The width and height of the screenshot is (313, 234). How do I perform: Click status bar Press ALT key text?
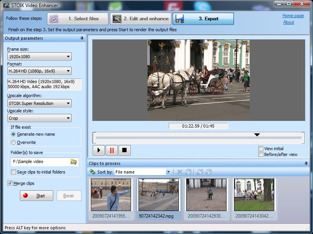point(35,228)
